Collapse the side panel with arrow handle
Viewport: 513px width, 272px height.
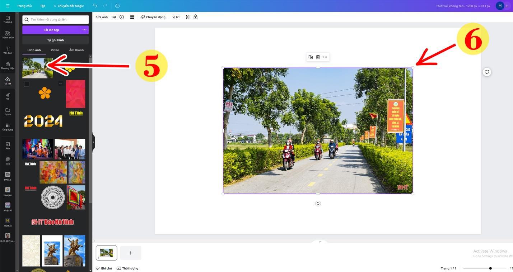click(x=93, y=142)
